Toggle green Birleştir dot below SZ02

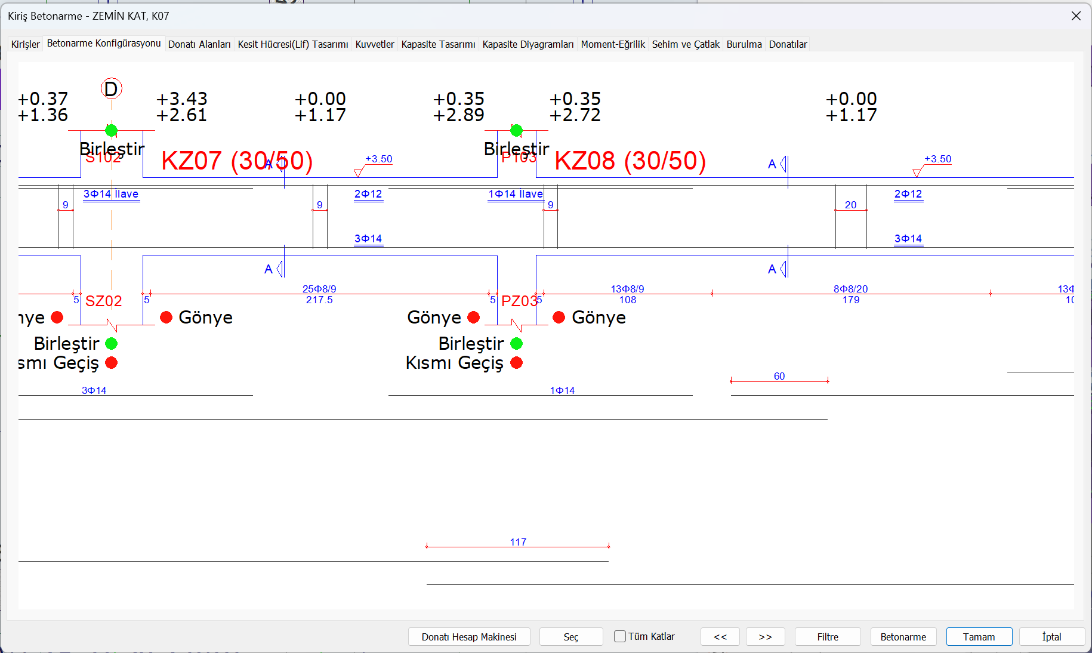(x=112, y=344)
